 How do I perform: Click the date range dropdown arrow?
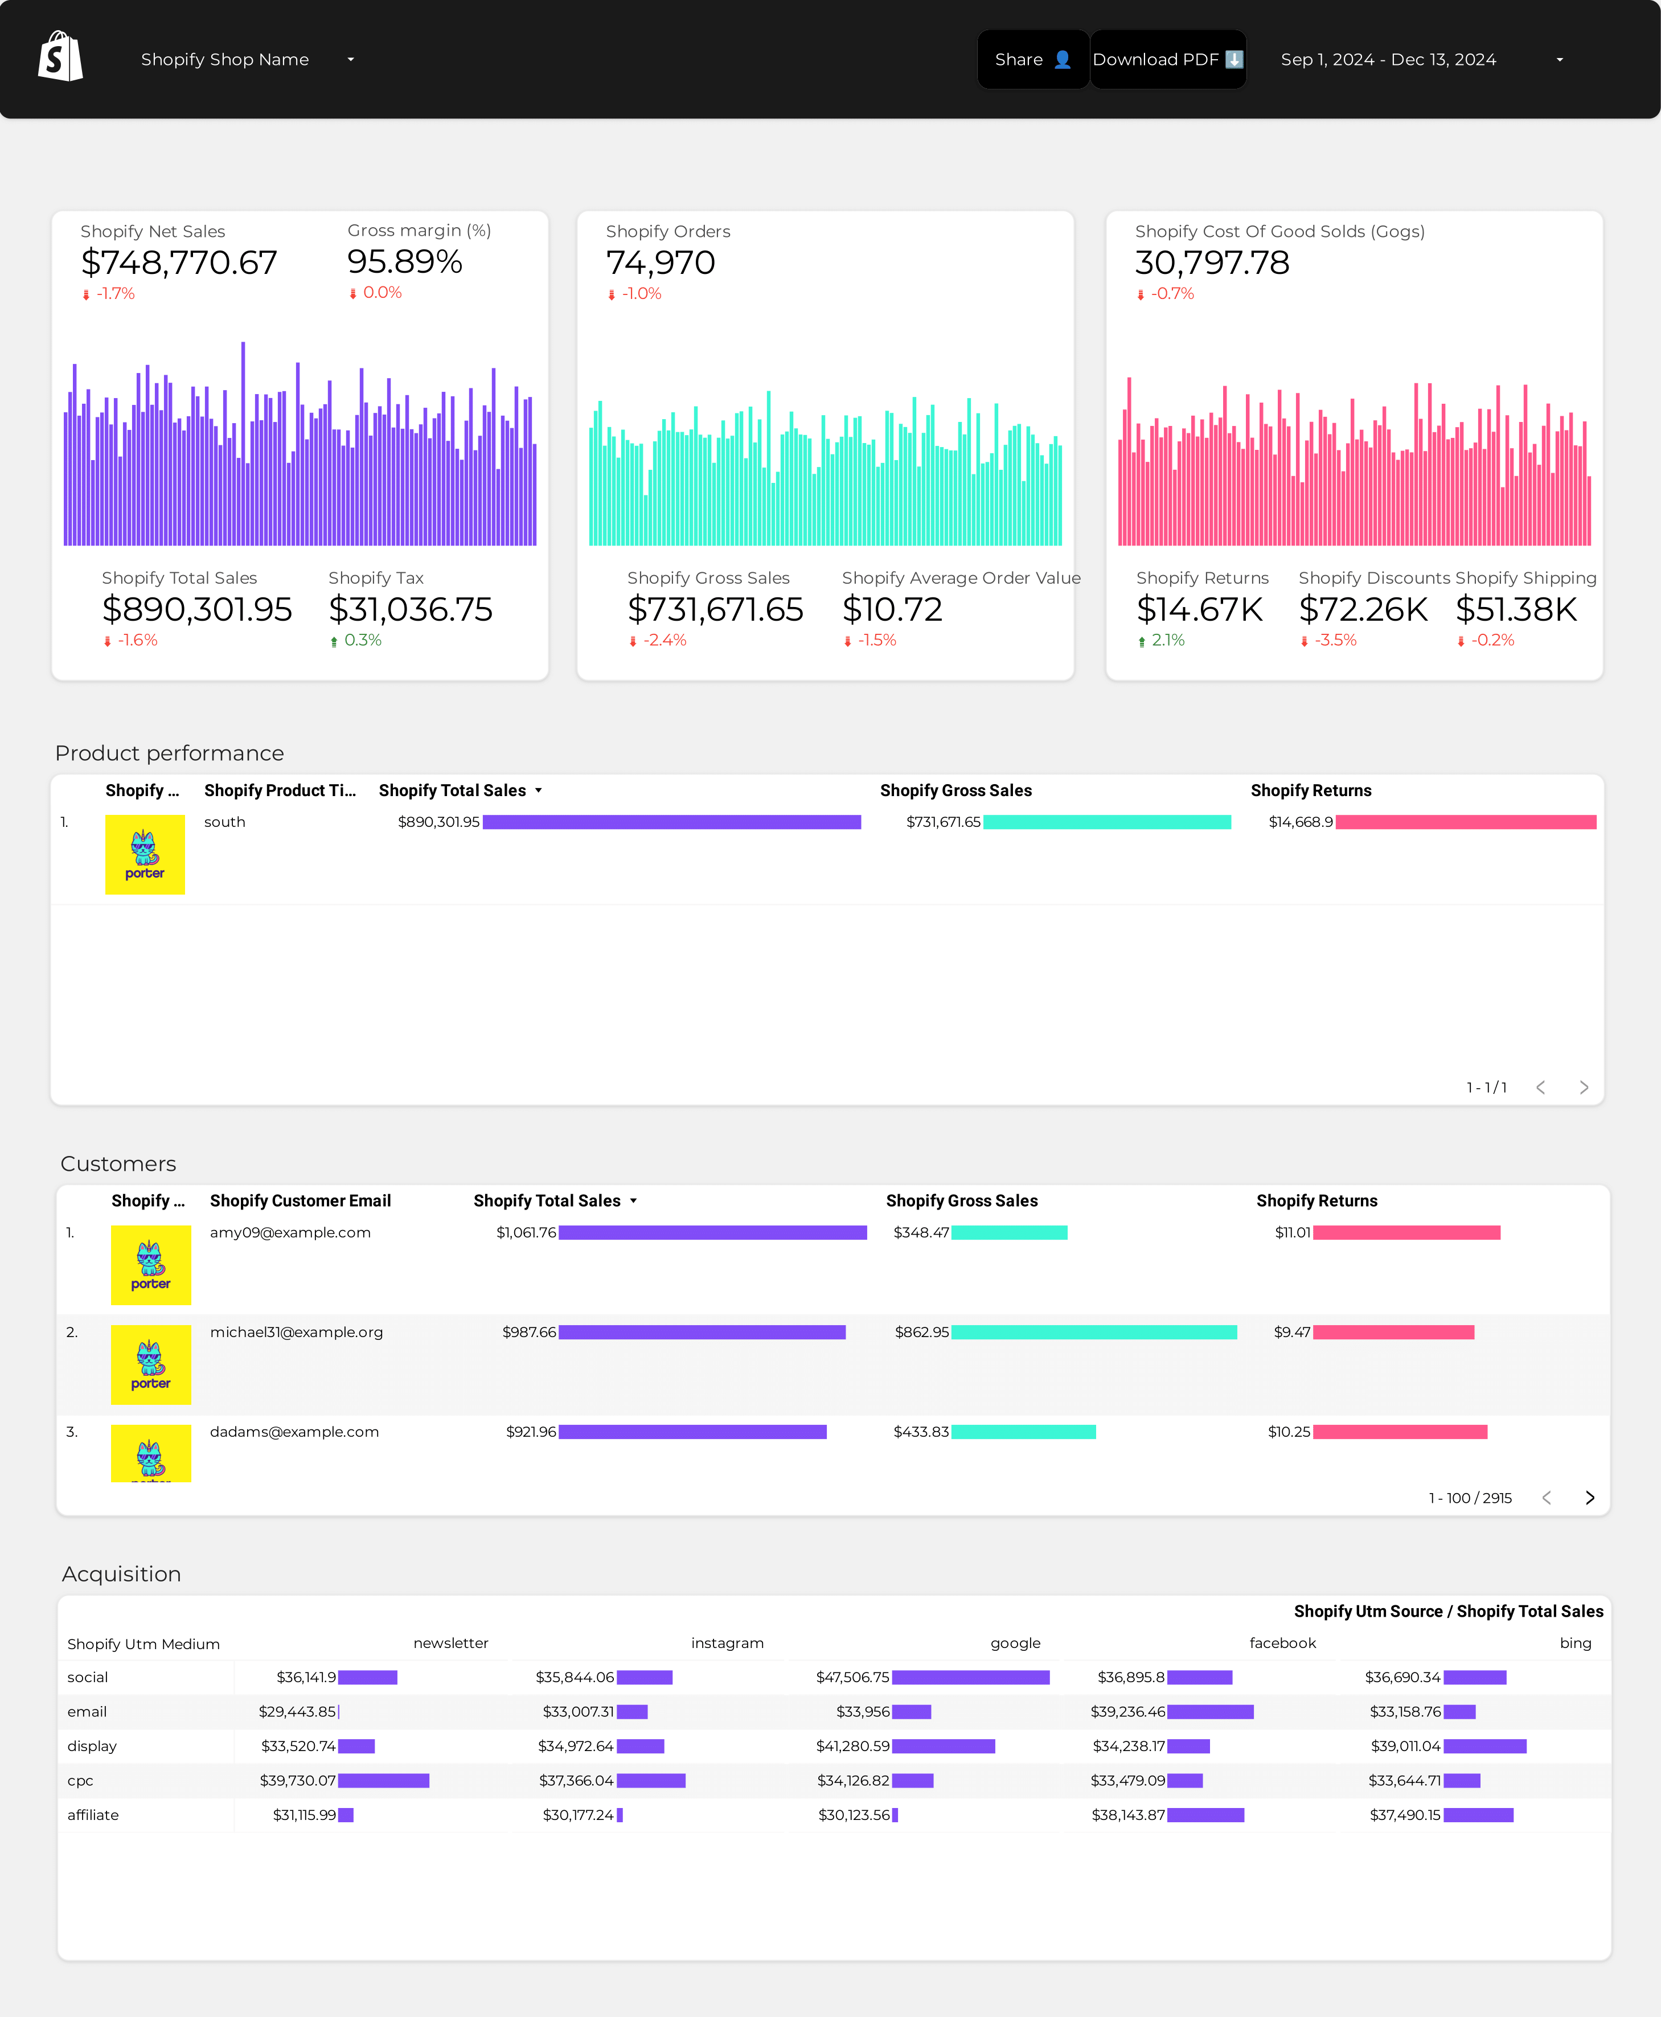(x=1560, y=59)
